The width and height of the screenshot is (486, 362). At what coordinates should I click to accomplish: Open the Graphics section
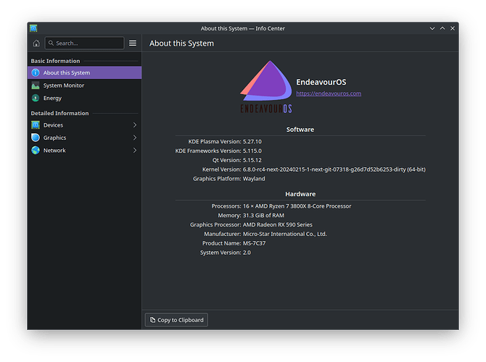pos(84,138)
